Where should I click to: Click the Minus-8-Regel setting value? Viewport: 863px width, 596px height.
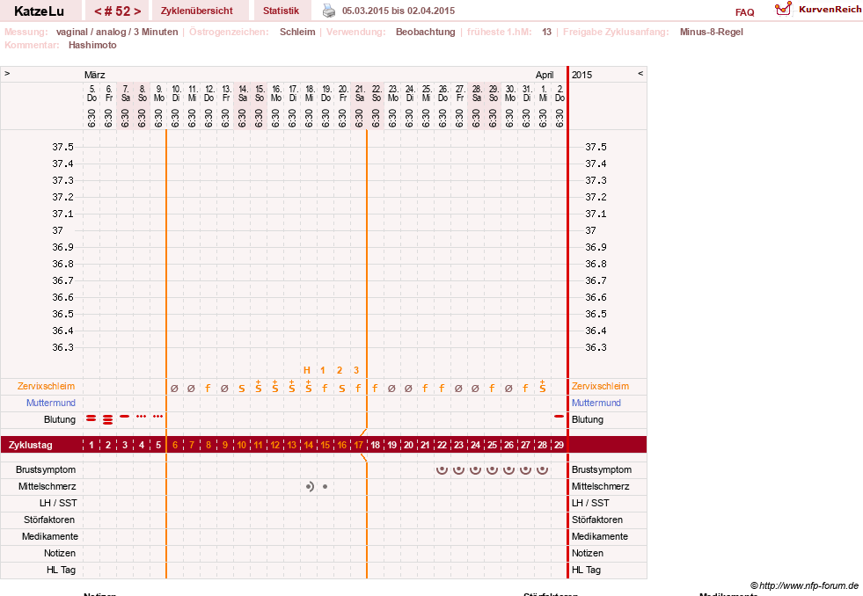711,32
